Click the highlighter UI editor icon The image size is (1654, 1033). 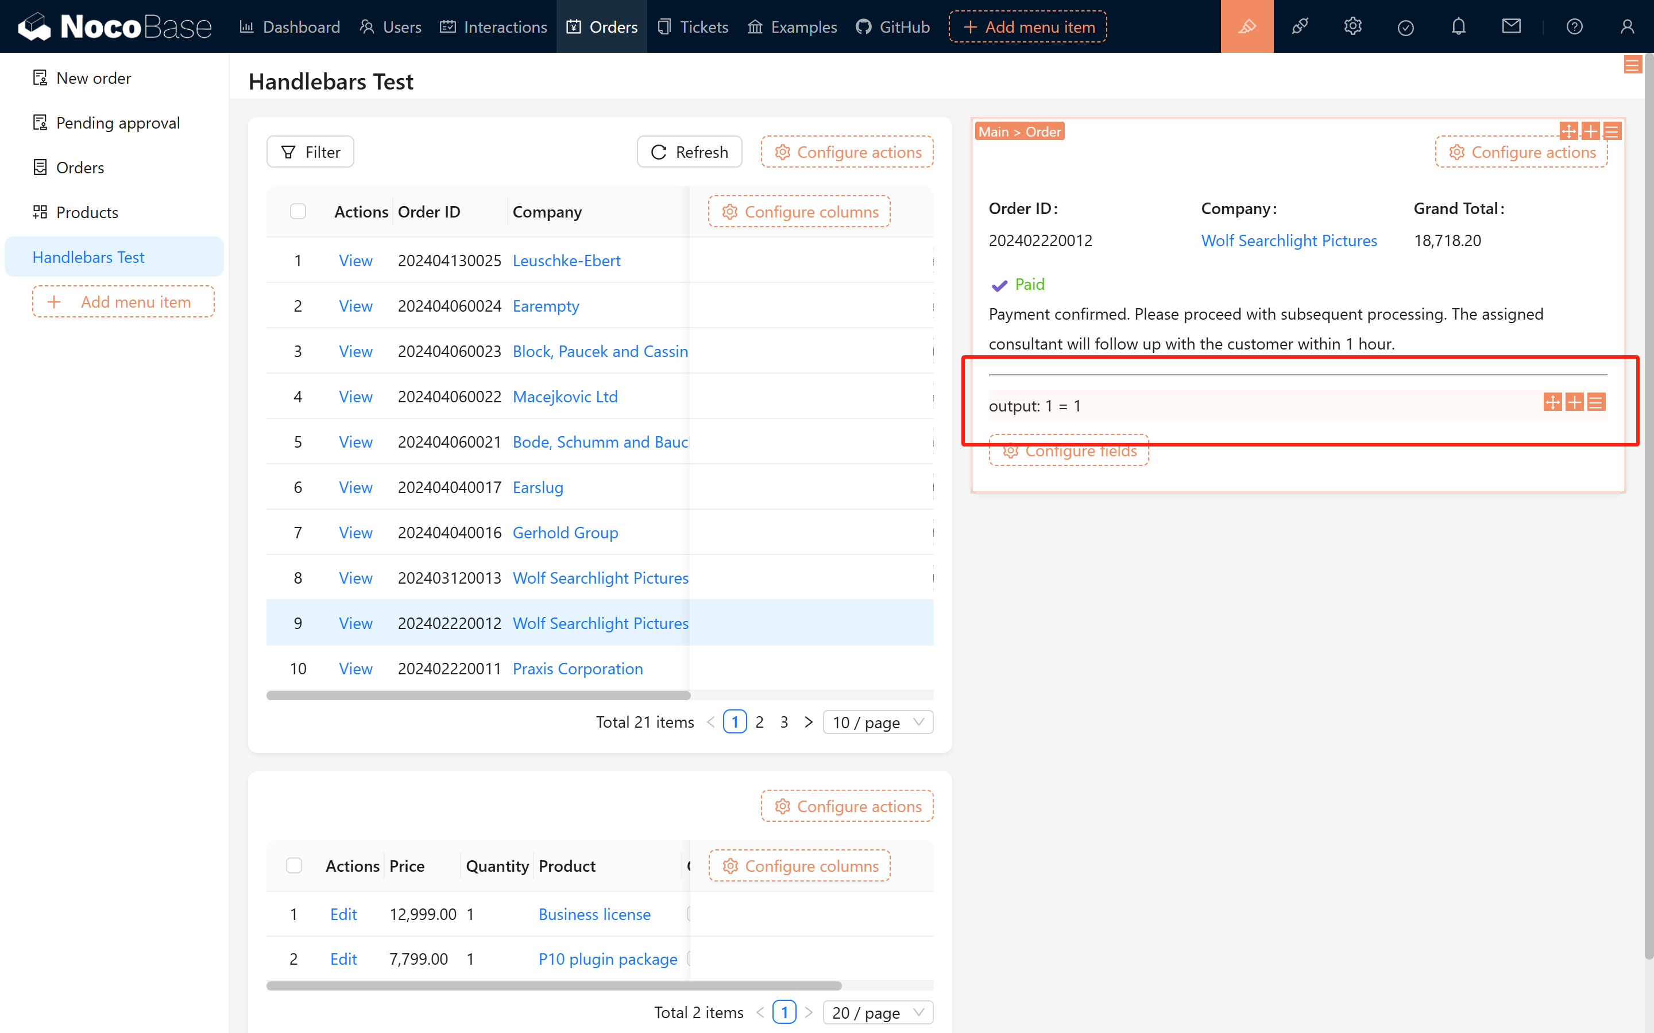[x=1247, y=26]
